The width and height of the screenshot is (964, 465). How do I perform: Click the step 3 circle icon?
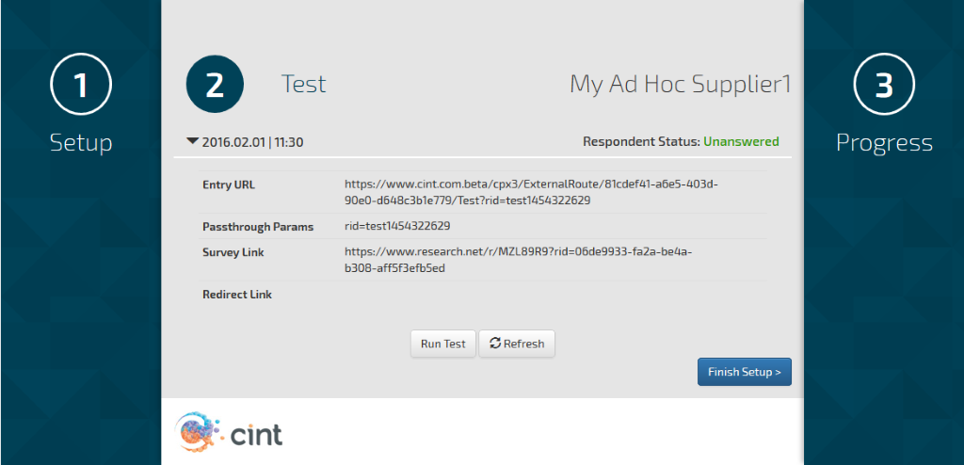click(x=884, y=85)
